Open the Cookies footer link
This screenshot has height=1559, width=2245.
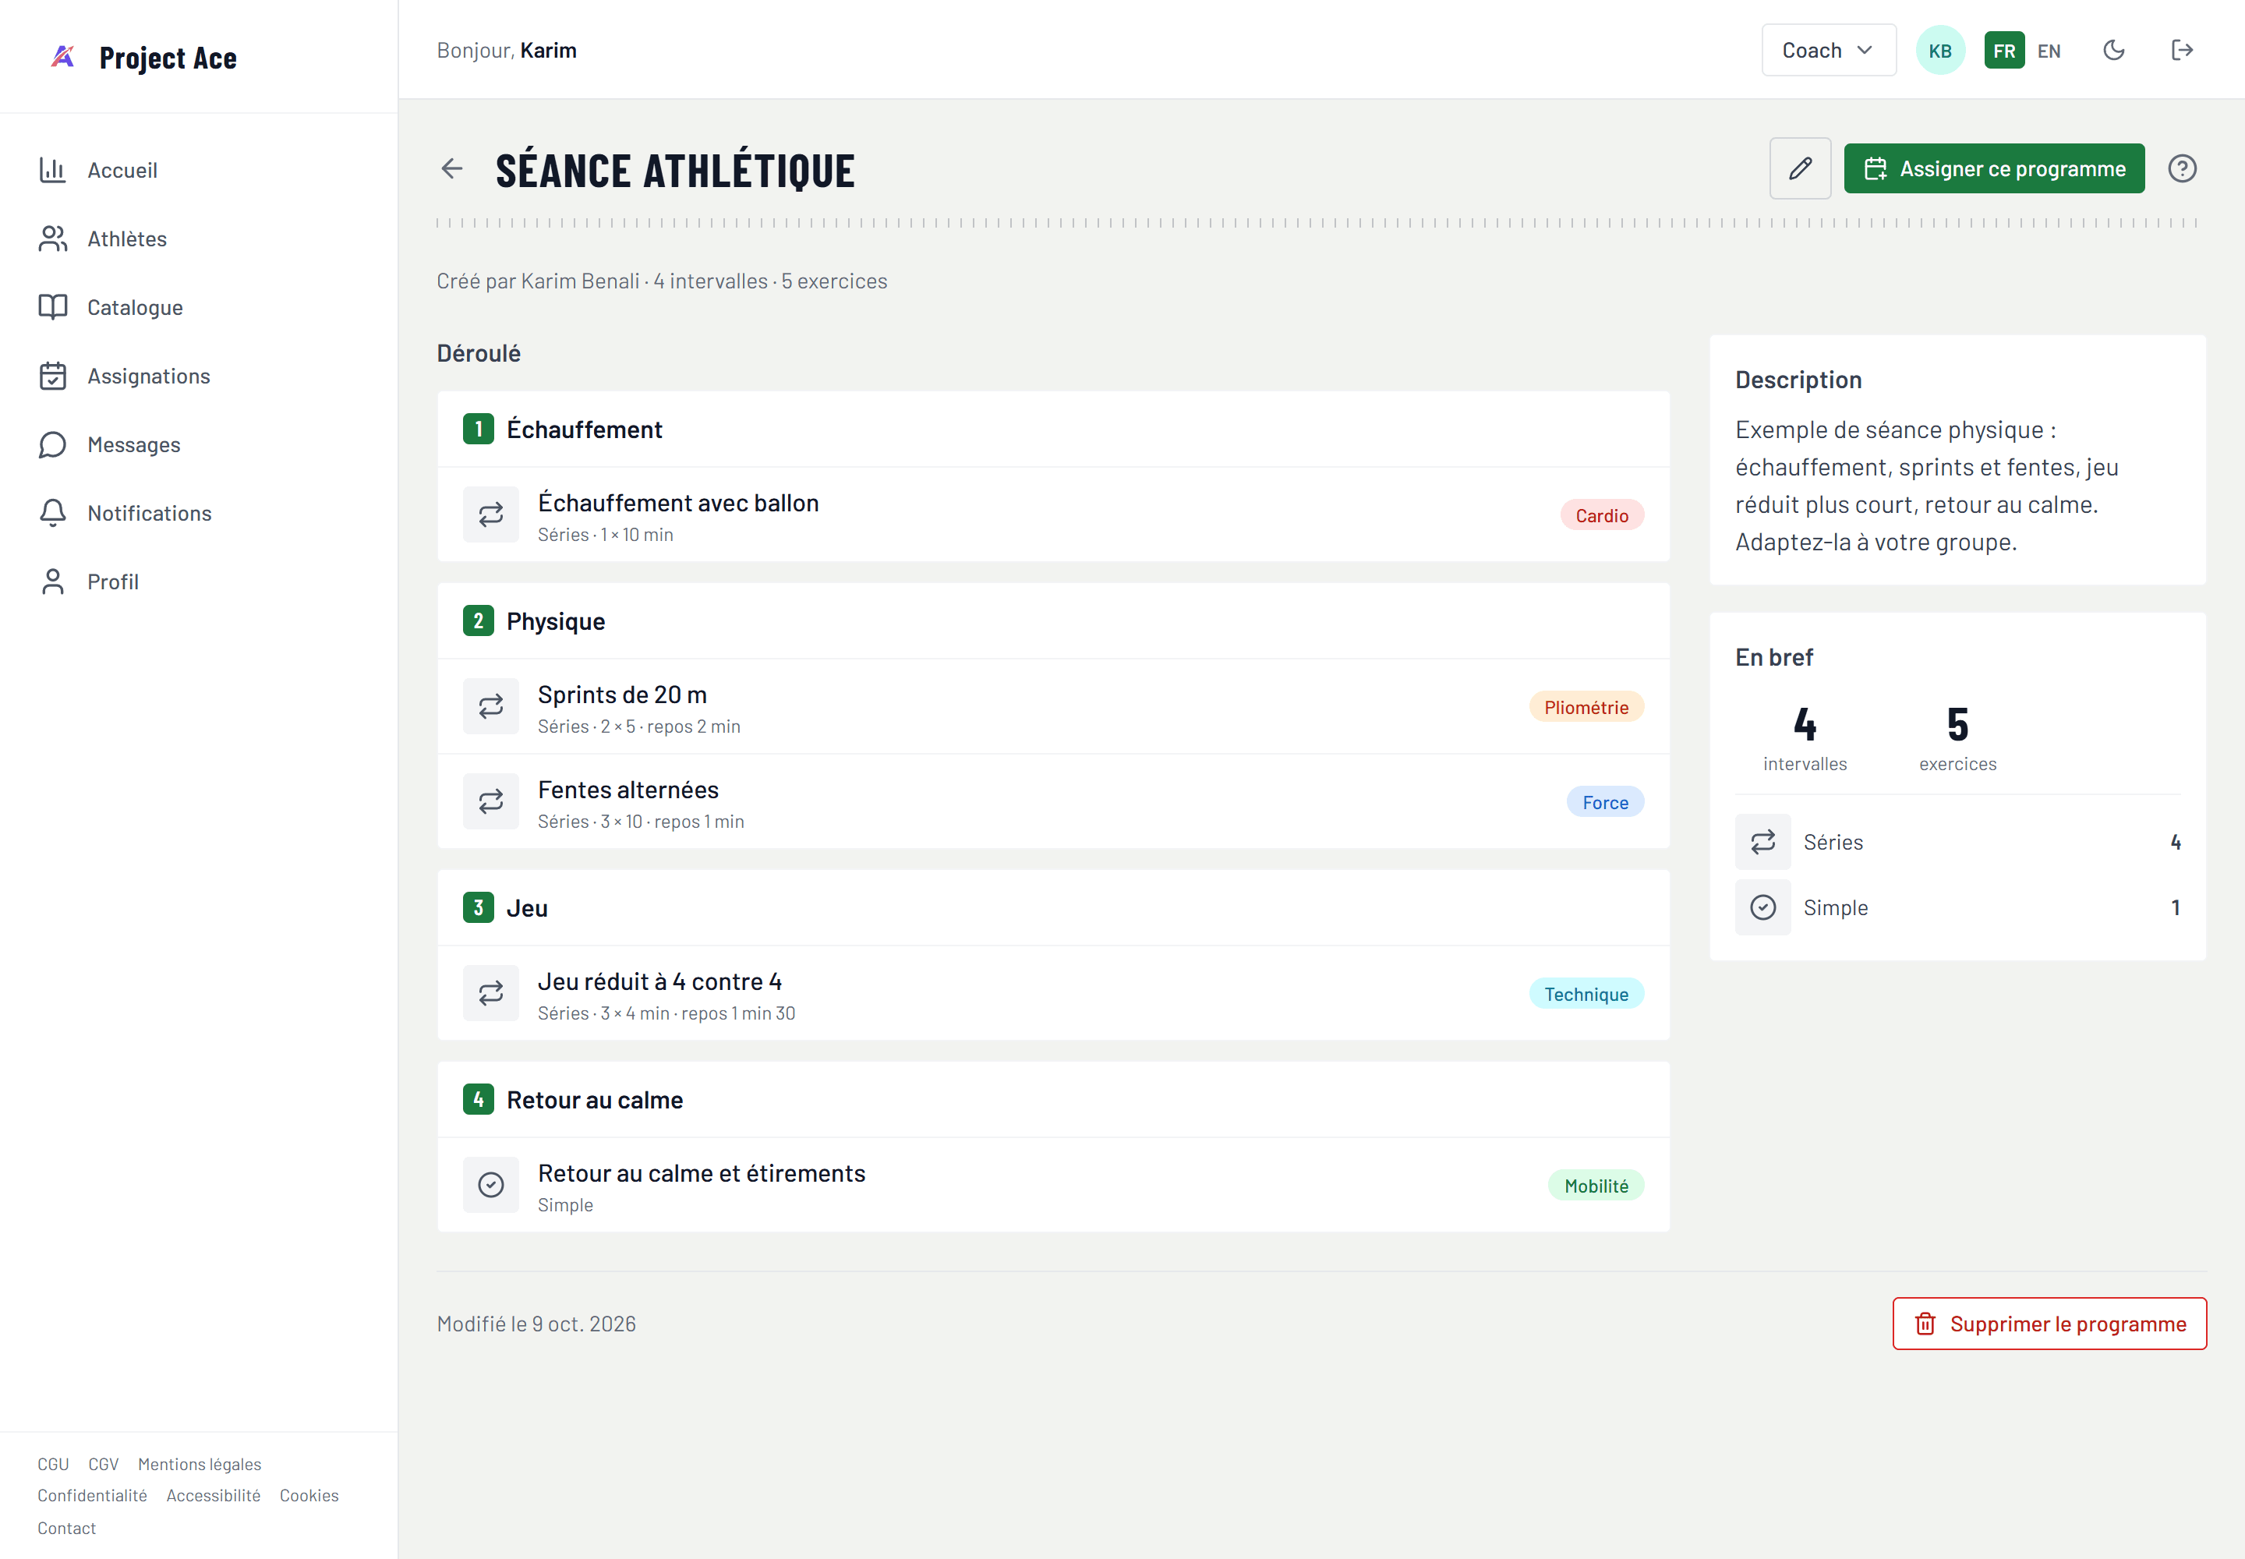(x=309, y=1496)
